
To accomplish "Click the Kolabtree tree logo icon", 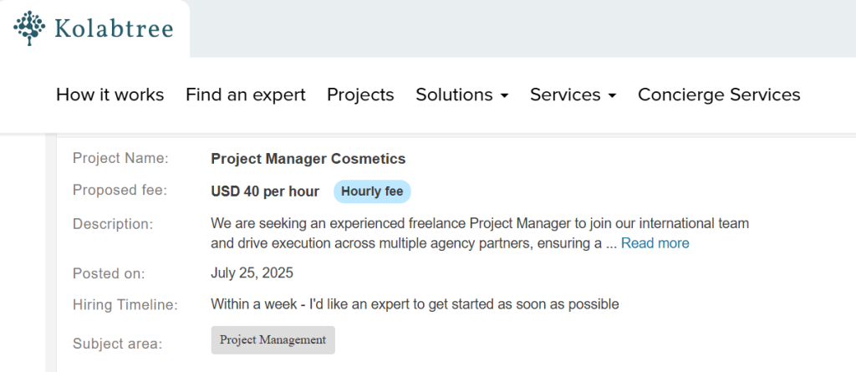I will click(30, 28).
